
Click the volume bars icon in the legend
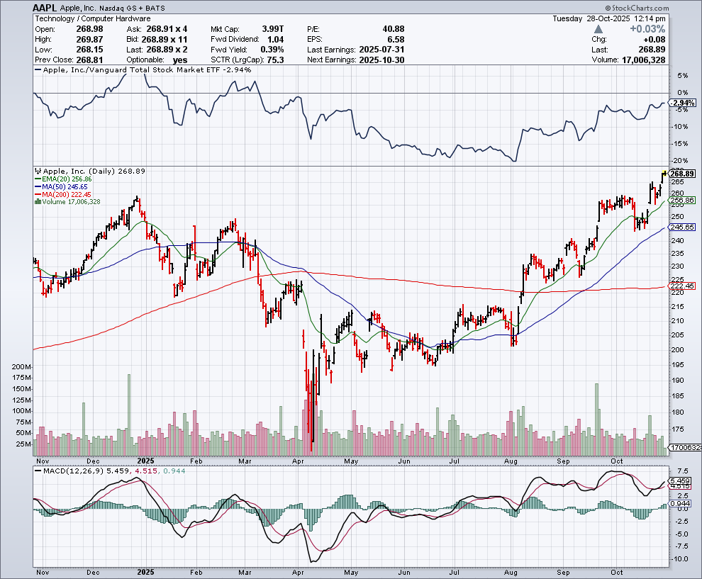[x=38, y=202]
